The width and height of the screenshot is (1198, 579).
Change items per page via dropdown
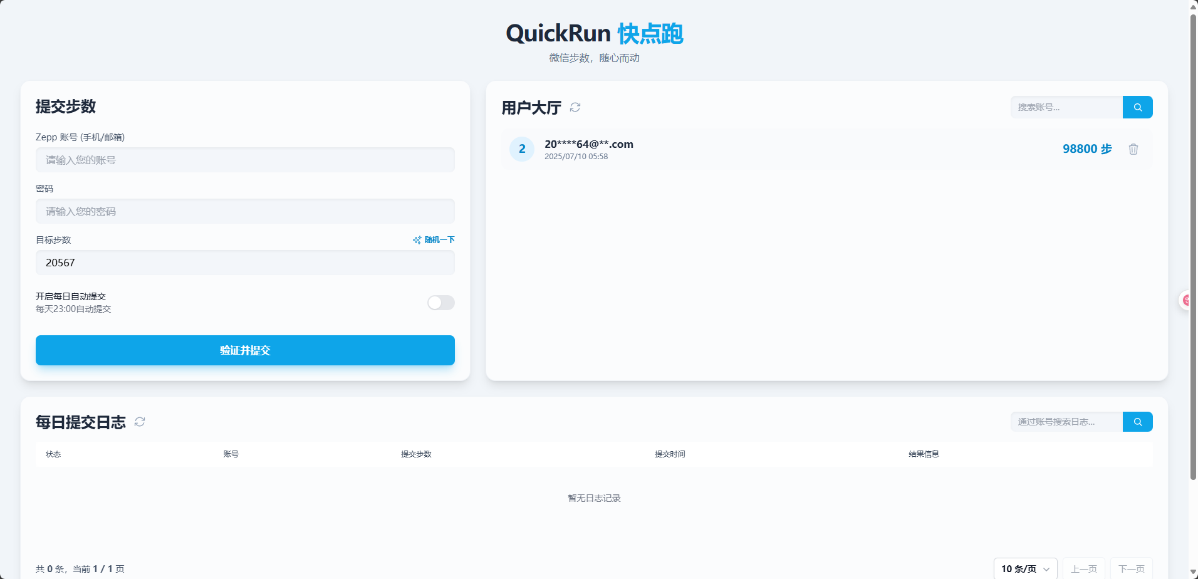(1025, 568)
